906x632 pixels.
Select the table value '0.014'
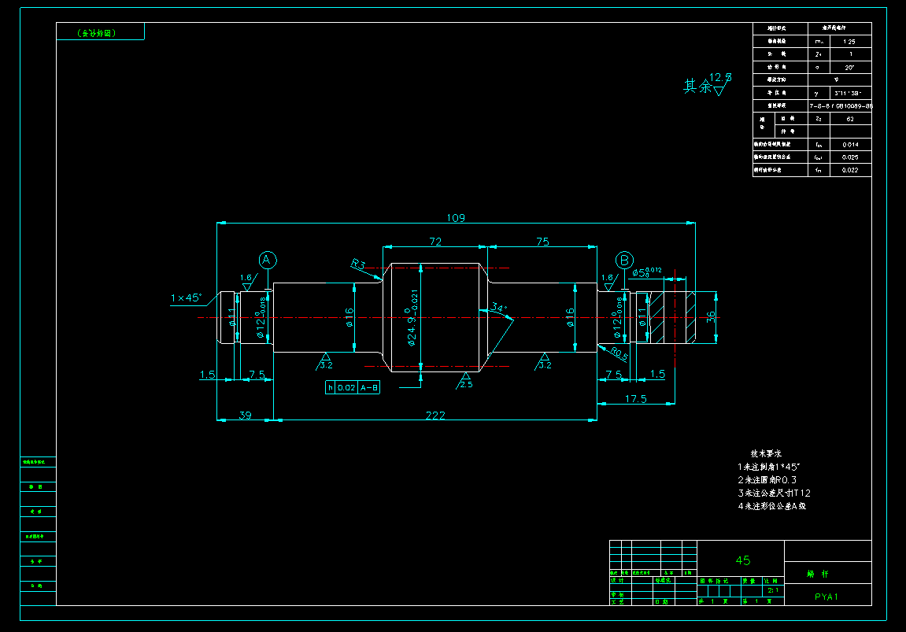(x=850, y=145)
